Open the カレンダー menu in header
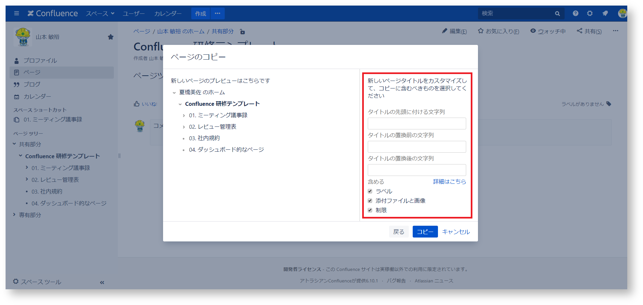643x305 pixels. click(x=168, y=13)
